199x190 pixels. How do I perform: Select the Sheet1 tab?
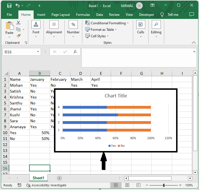(38, 178)
